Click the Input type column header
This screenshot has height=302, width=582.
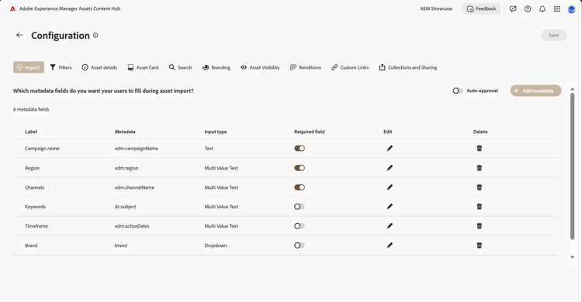point(215,132)
